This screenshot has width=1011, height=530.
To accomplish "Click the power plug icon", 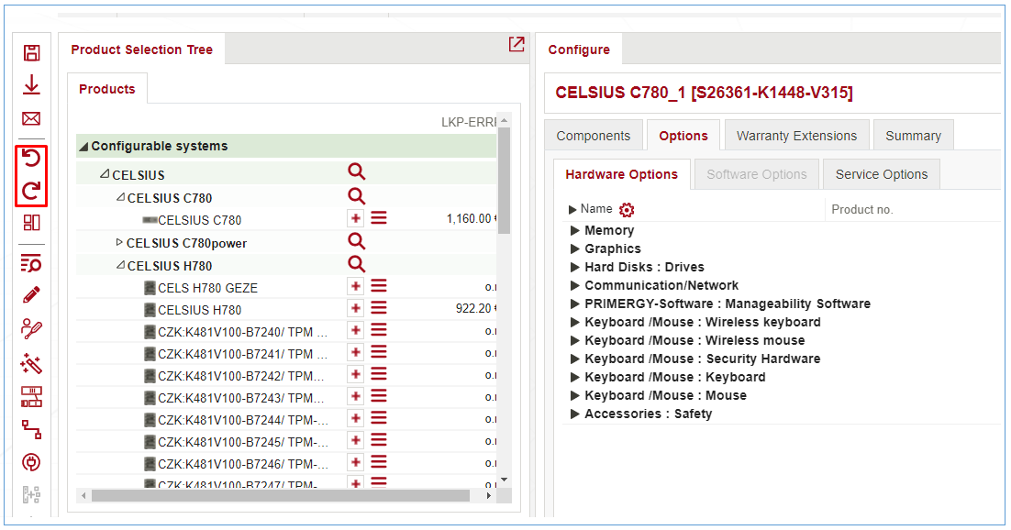I will point(31,462).
